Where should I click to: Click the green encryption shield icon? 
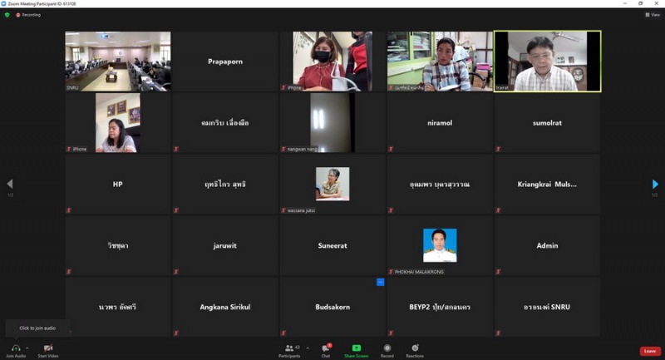(x=7, y=15)
